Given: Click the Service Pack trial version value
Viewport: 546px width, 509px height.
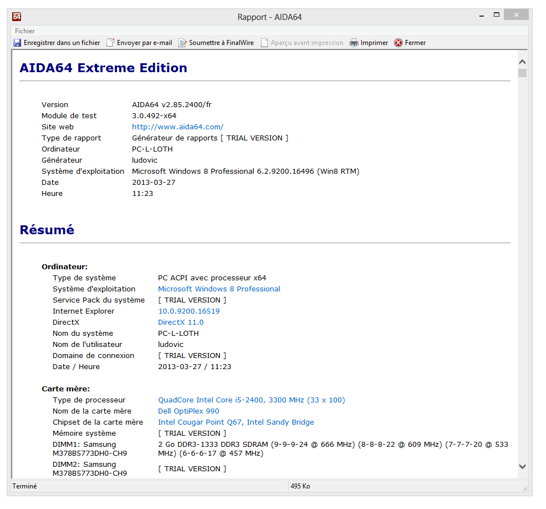Looking at the screenshot, I should pyautogui.click(x=192, y=300).
